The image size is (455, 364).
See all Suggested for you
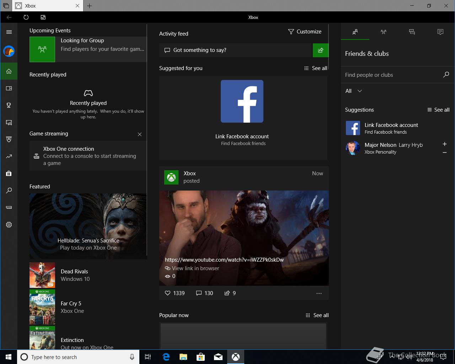[316, 68]
